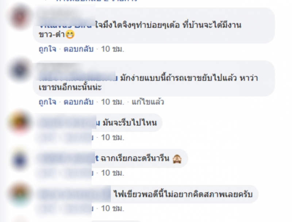Like the comment ending with "ขาว-ดำ"
Screen dimensions: 292x222
point(47,49)
